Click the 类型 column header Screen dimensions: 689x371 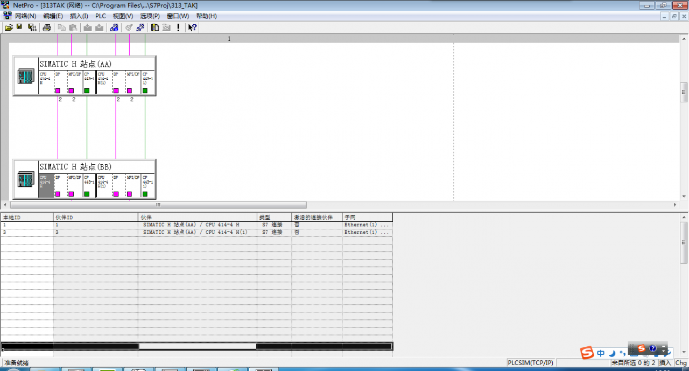[x=274, y=217]
